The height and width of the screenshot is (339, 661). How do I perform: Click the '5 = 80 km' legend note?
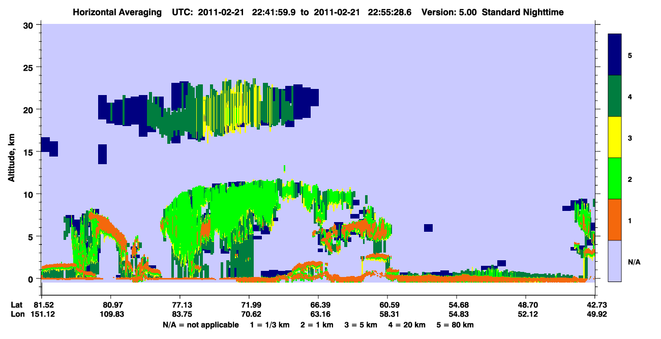pos(455,325)
